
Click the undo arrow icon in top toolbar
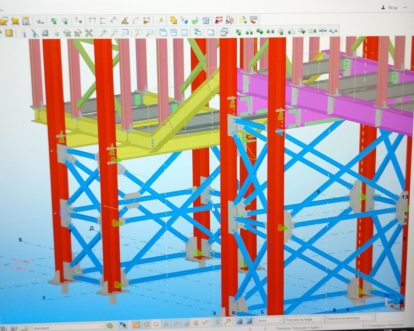pos(40,21)
